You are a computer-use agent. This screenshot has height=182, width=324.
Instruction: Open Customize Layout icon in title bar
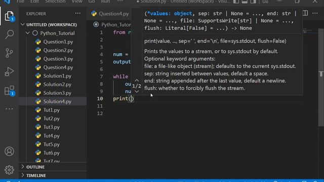pos(265,2)
